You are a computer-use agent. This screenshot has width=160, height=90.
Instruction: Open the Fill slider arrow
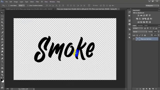[x=158, y=35]
